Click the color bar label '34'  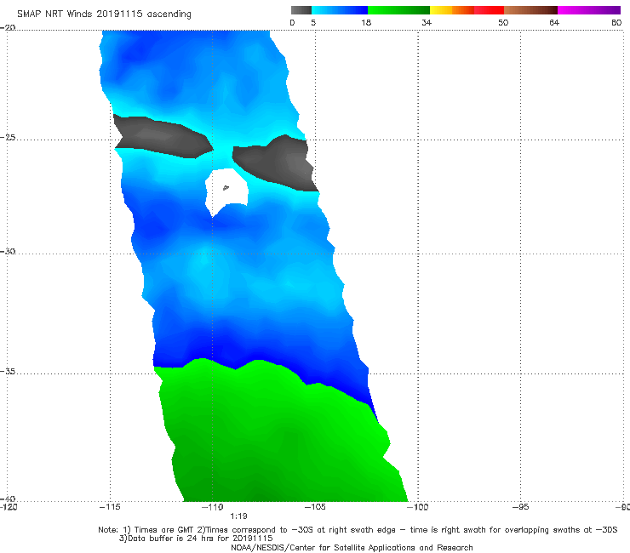click(x=427, y=23)
